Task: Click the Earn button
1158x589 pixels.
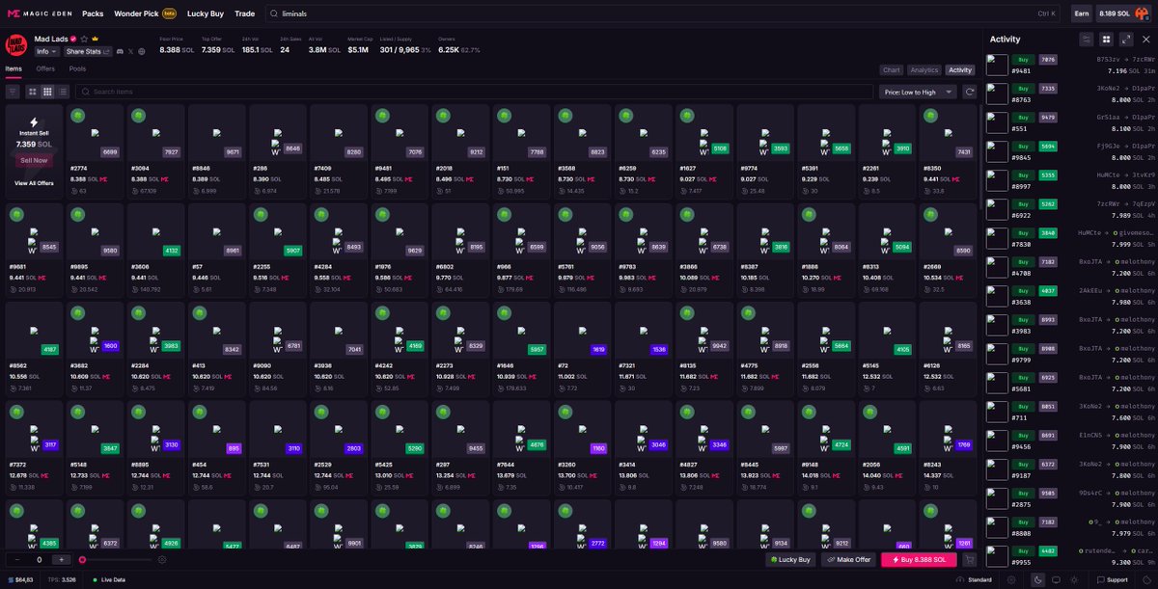Action: tap(1081, 13)
